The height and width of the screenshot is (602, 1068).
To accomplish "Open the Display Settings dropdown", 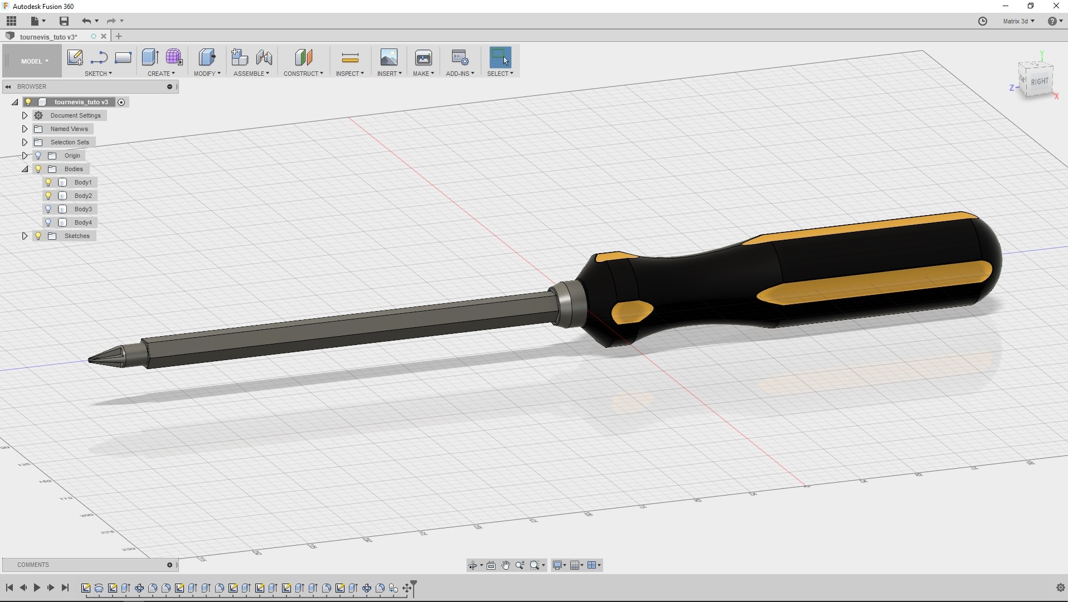I will (x=559, y=565).
